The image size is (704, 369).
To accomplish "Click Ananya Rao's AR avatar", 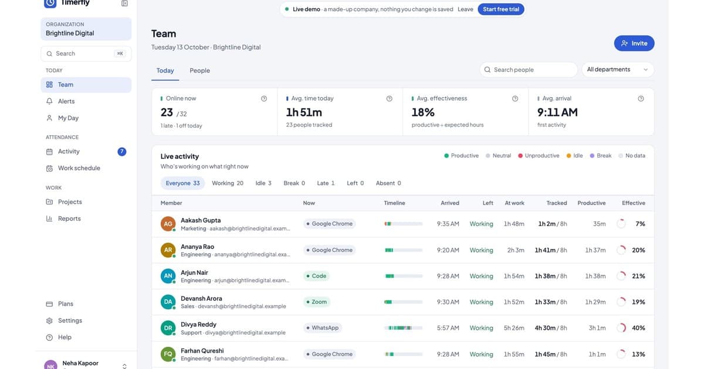I will (x=168, y=250).
